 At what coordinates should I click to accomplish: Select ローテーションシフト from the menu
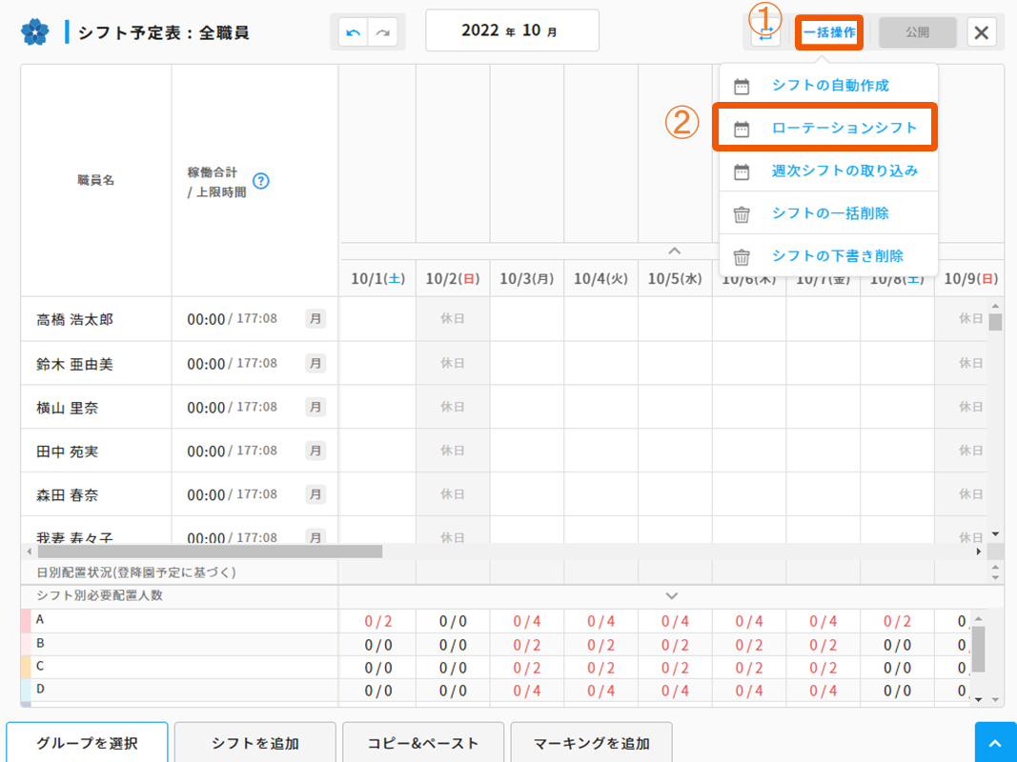coord(844,128)
